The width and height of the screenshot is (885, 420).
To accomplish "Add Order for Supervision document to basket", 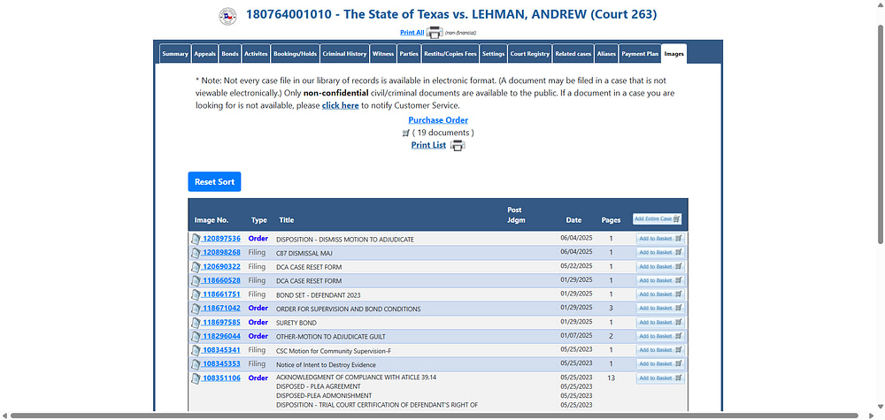I will pos(660,309).
